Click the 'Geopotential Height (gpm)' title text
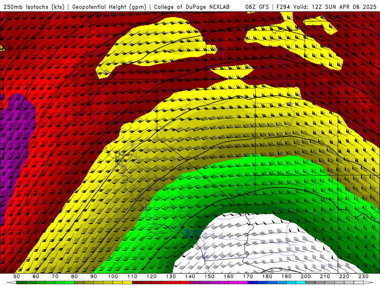 109,7
